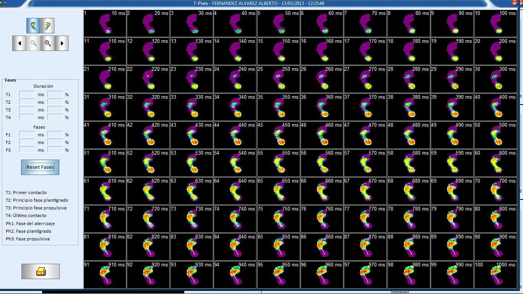Select frame 100 at 1000 ms
523x294 pixels.
point(496,275)
